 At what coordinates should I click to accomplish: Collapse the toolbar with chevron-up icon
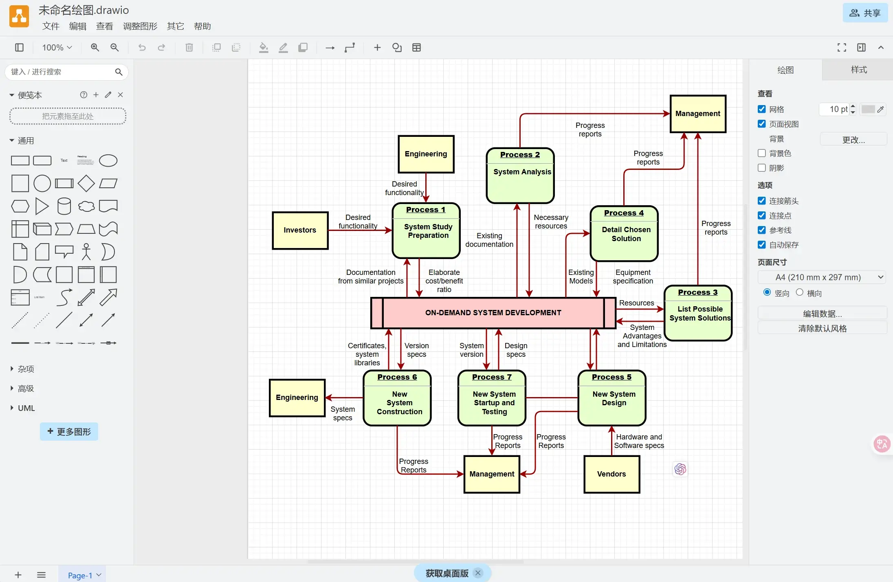click(x=881, y=48)
